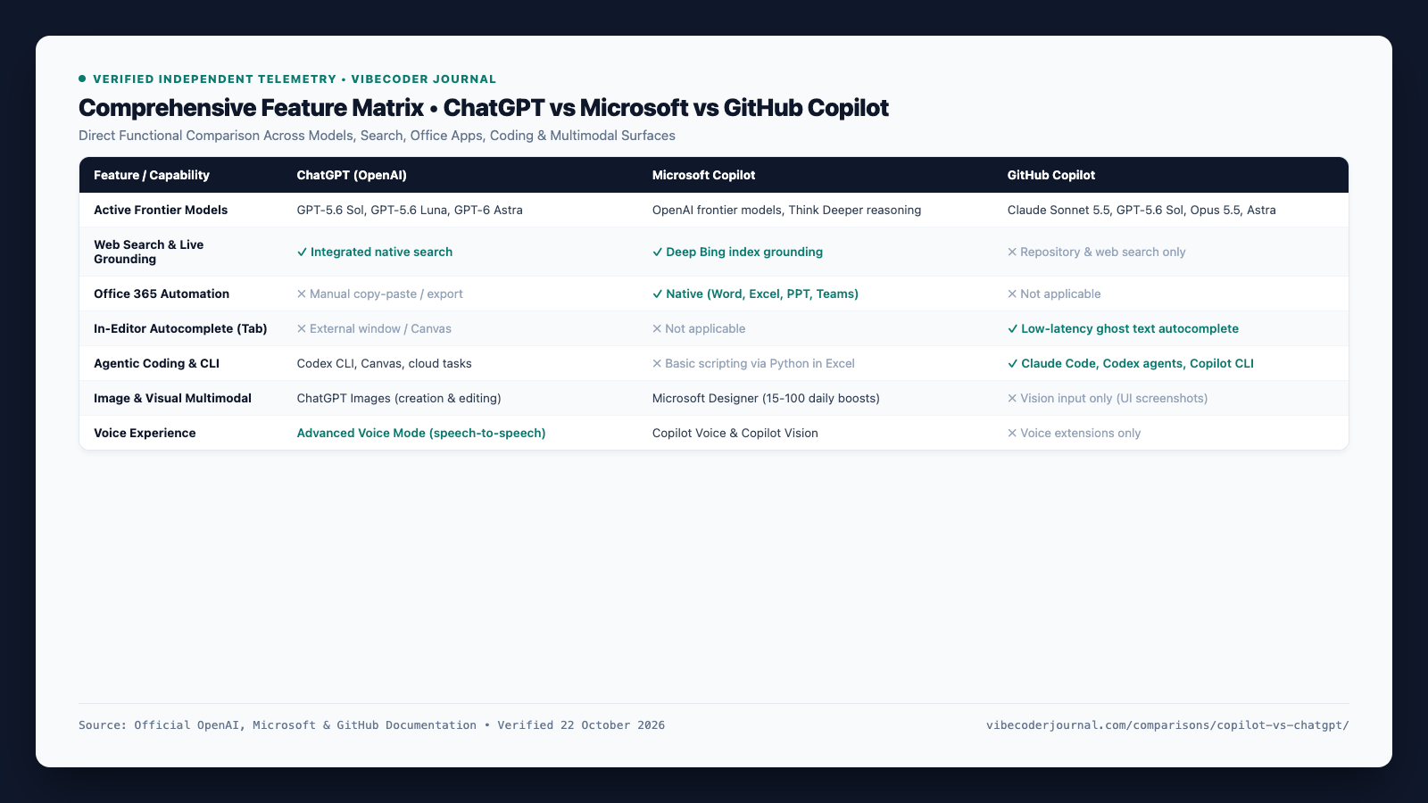This screenshot has width=1428, height=803.
Task: Click 'Native (Word, Excel, PPT, Teams)' cell
Action: coord(755,294)
